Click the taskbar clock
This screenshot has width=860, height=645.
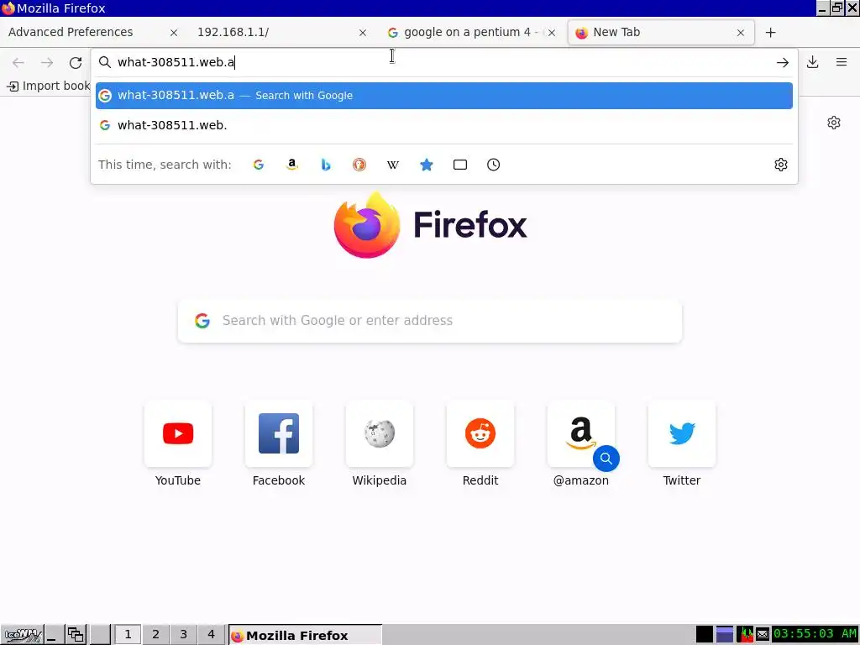point(815,634)
